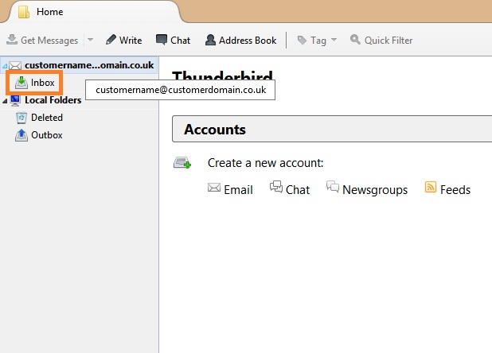Collapse the customername account tree
The width and height of the screenshot is (492, 353).
point(4,65)
